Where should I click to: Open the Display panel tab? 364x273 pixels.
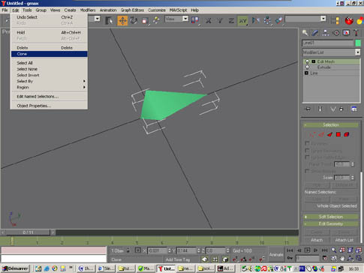point(346,33)
